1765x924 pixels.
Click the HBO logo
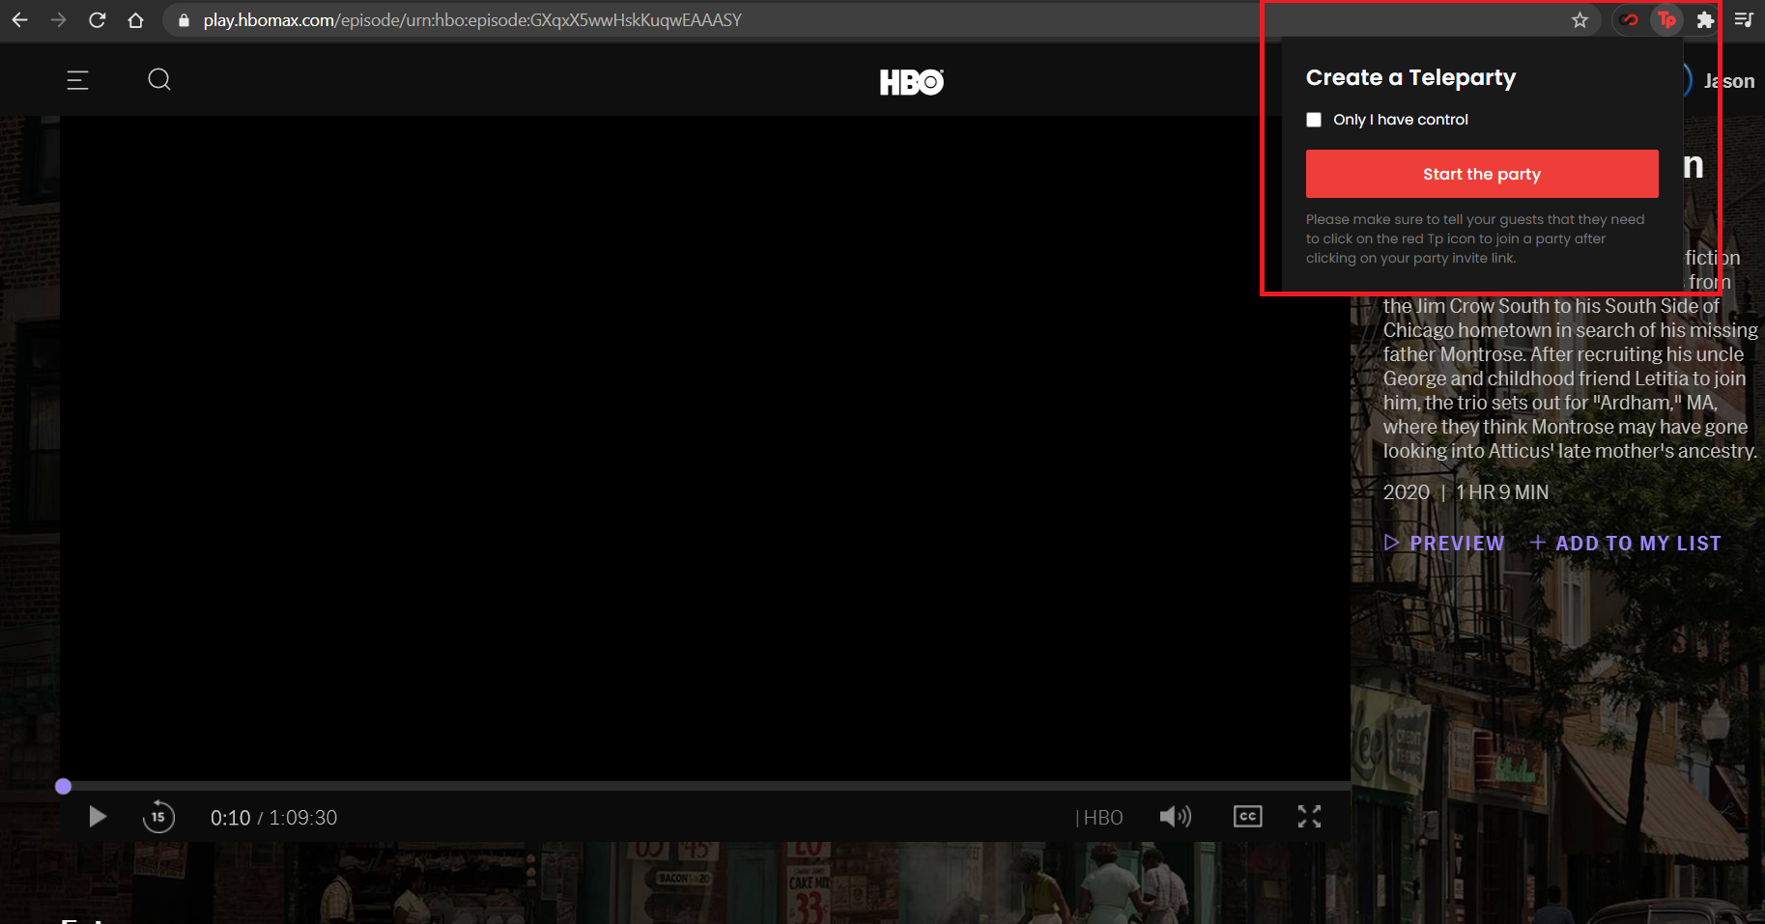pos(911,82)
